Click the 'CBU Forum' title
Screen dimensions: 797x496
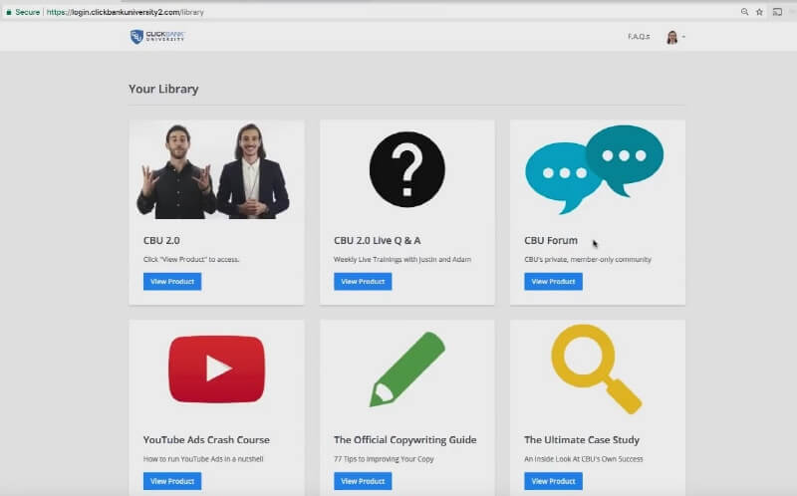click(551, 240)
